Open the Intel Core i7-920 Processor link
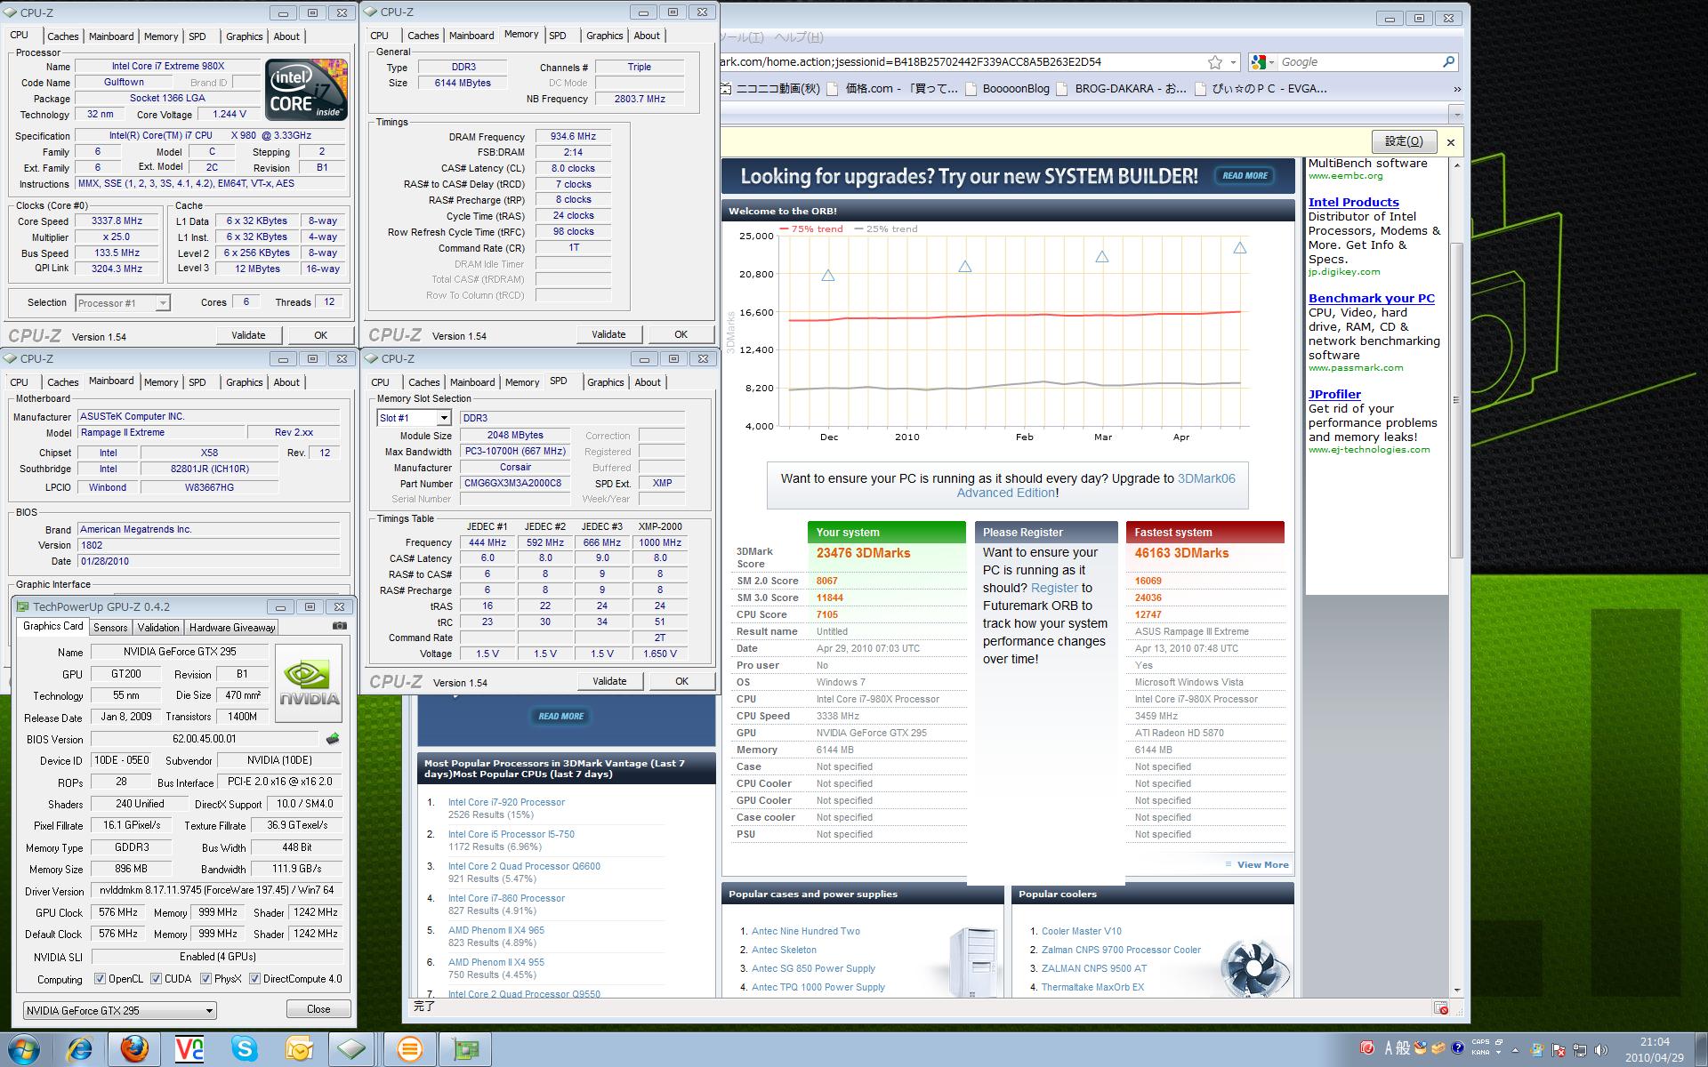Image resolution: width=1708 pixels, height=1067 pixels. (506, 802)
